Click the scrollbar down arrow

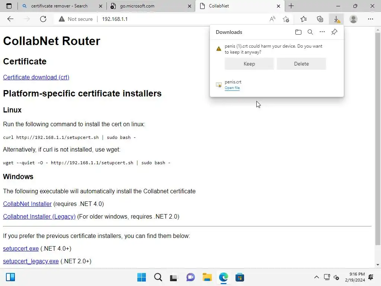pos(378,265)
